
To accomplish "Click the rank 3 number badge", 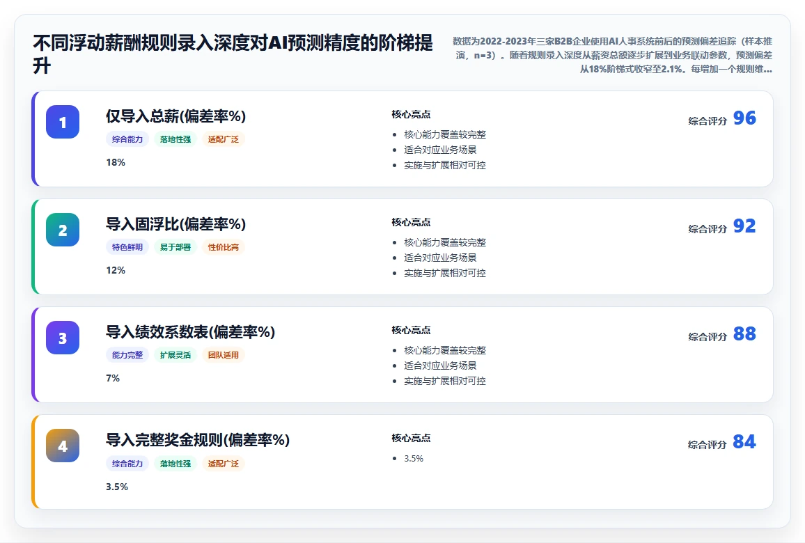I will click(x=63, y=338).
